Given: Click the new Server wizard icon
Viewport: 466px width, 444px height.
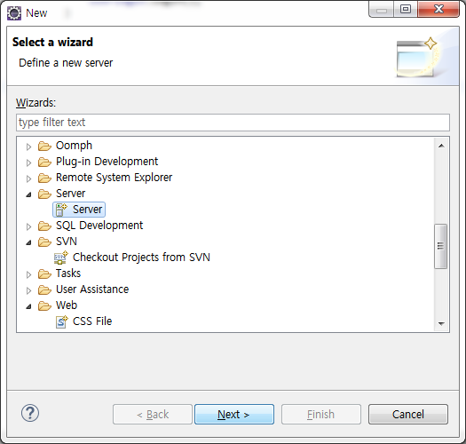Looking at the screenshot, I should point(61,210).
